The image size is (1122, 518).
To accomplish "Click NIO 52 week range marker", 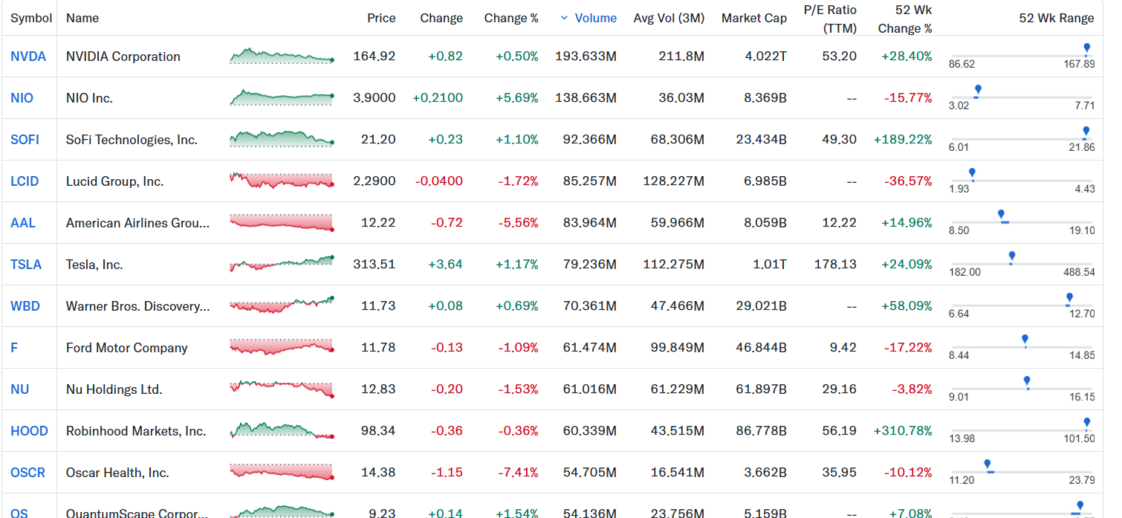I will click(x=977, y=91).
